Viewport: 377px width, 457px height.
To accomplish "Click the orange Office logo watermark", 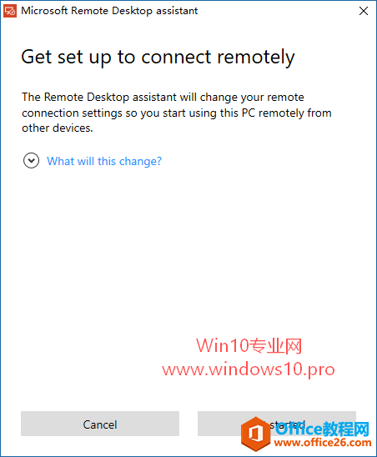I will [256, 434].
